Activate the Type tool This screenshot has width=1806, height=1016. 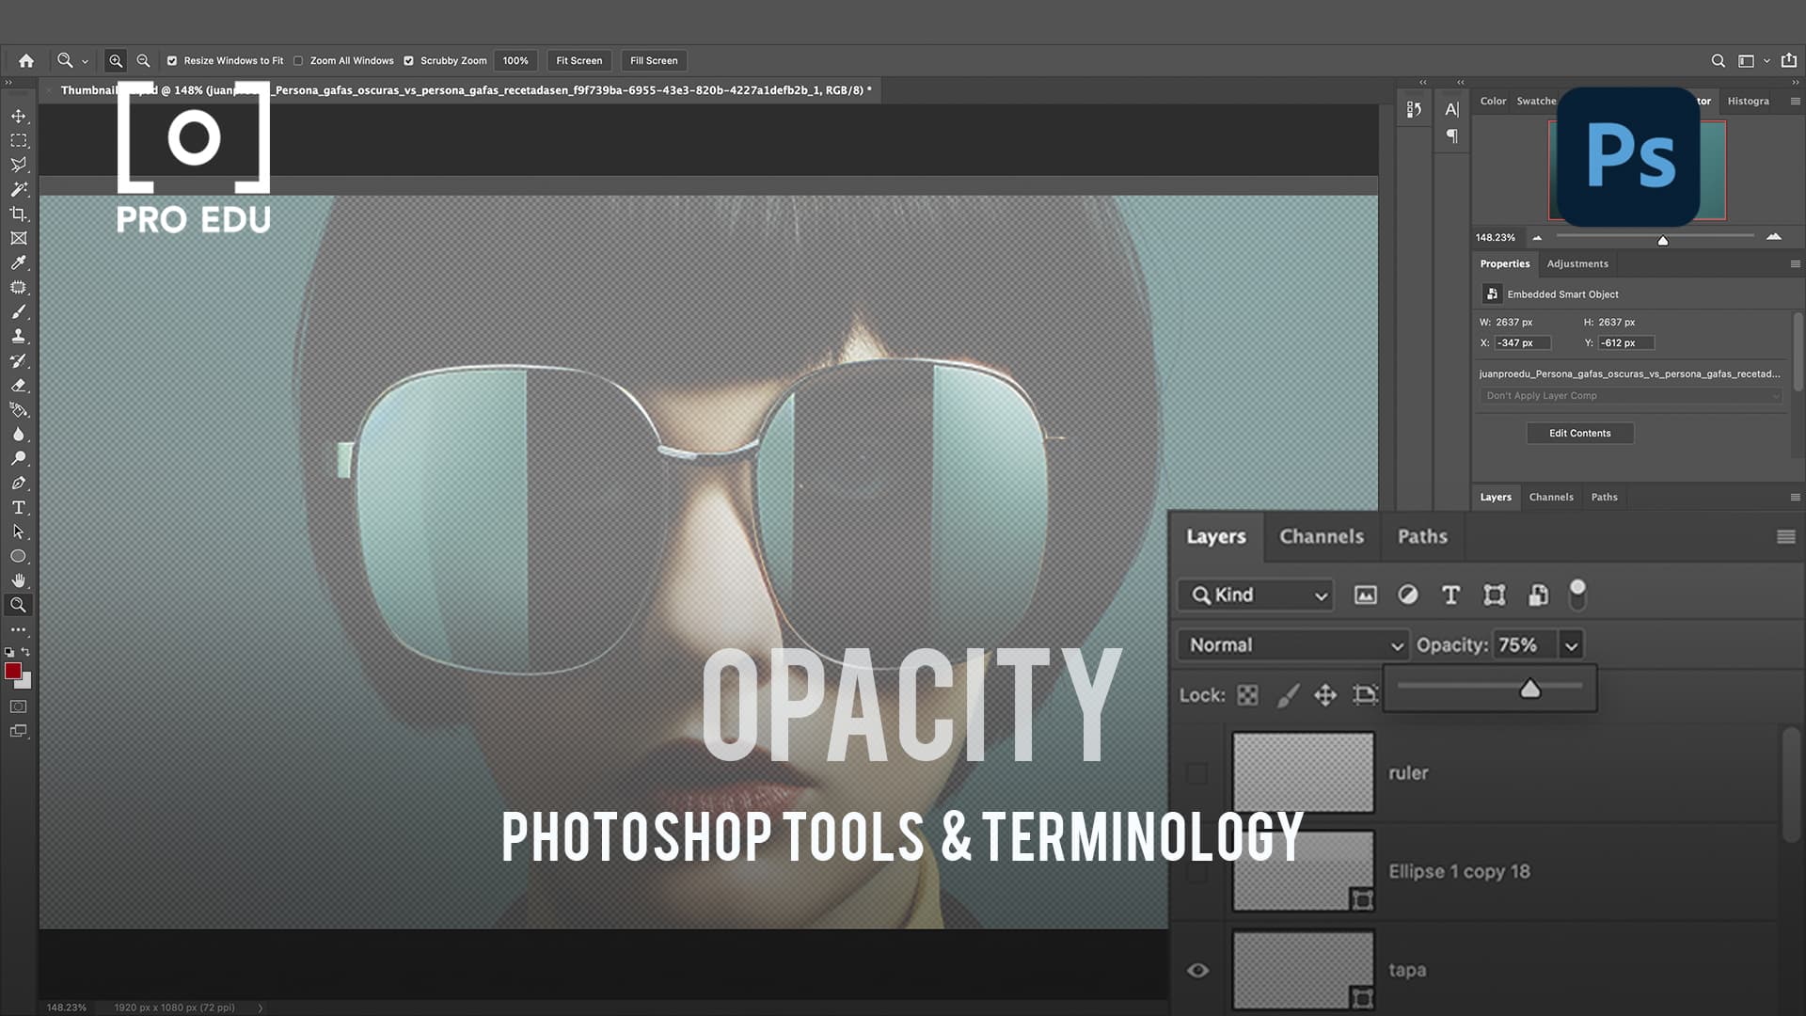tap(17, 507)
